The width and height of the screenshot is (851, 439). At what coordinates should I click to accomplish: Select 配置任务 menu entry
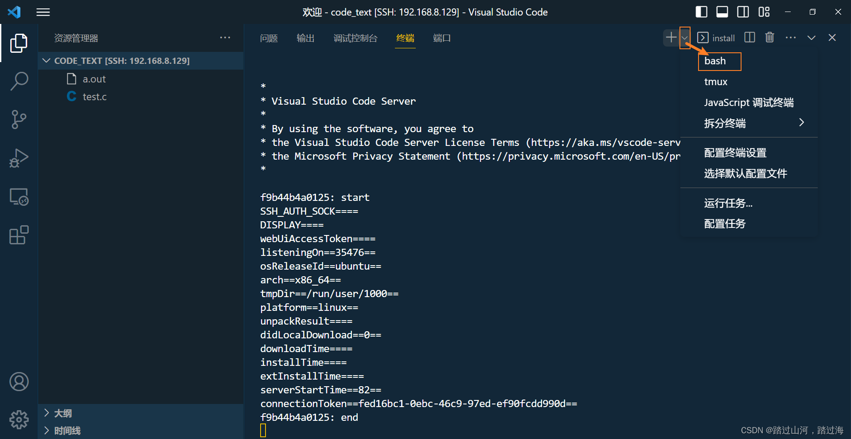(x=749, y=224)
